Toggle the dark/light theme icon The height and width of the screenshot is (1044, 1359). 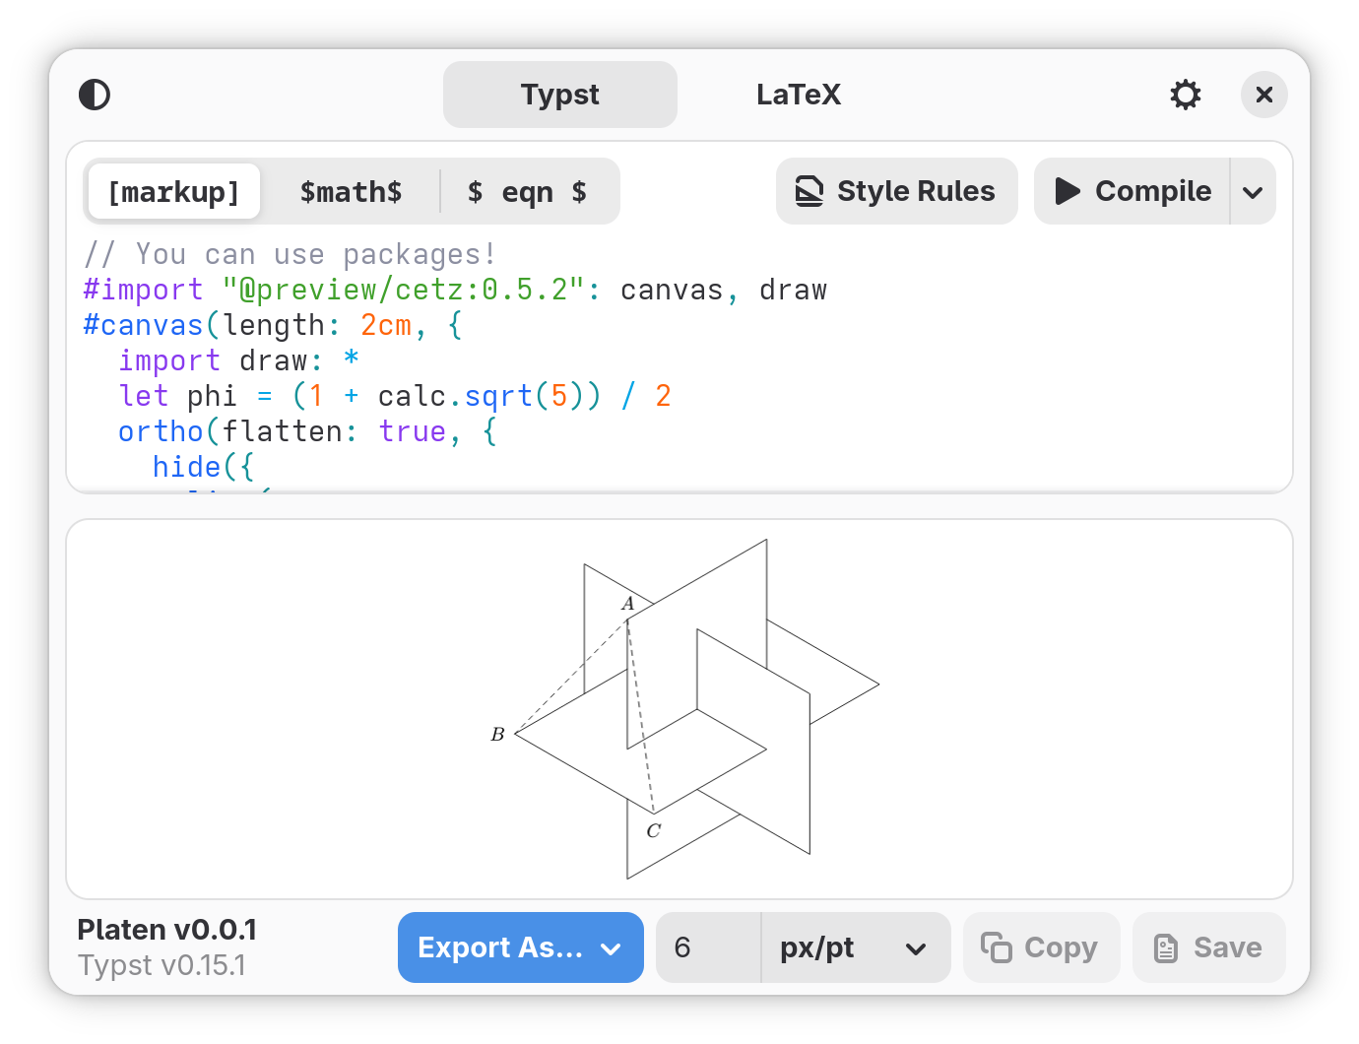click(95, 95)
